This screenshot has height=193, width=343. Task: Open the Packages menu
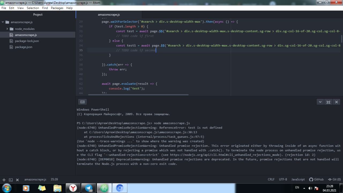pyautogui.click(x=57, y=8)
